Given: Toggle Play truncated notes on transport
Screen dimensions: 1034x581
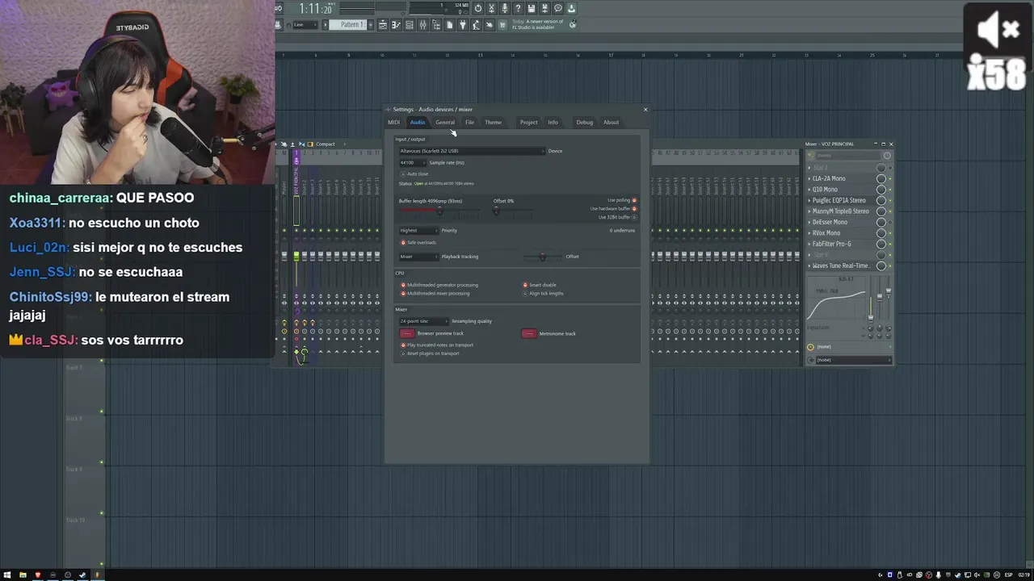Looking at the screenshot, I should coord(403,345).
